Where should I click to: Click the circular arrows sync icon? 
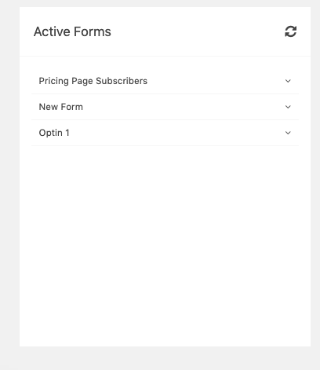pos(290,31)
